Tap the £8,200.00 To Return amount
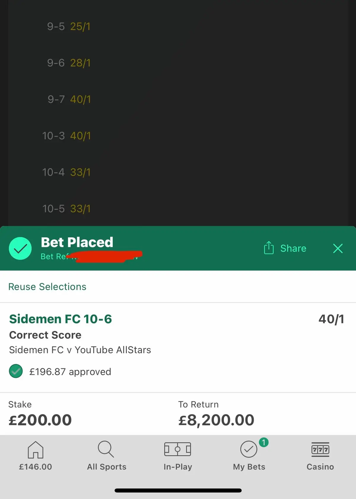Viewport: 356px width, 499px height. pos(216,420)
